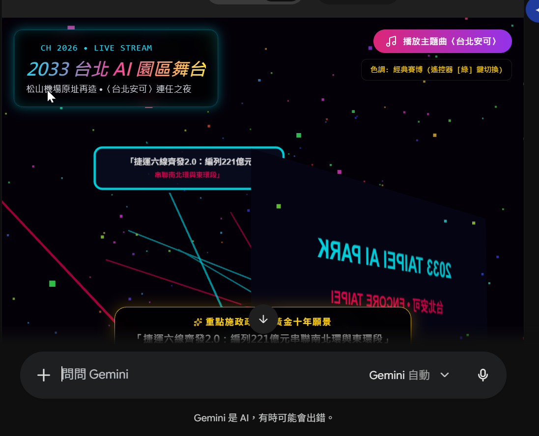Click the Gemini 是 AI disclaimer text
This screenshot has height=436, width=539.
click(263, 418)
